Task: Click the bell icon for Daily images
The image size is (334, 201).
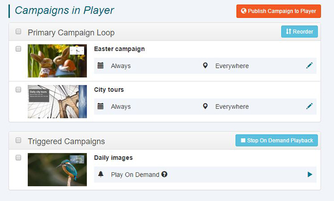Action: pos(101,174)
